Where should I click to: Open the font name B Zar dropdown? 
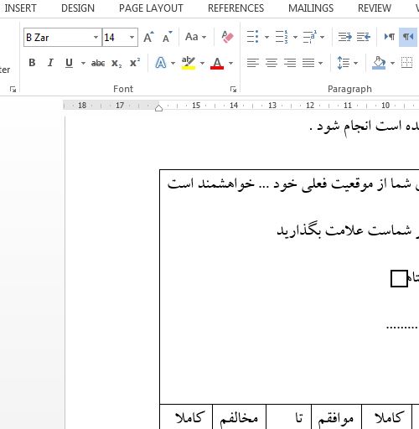pos(96,37)
